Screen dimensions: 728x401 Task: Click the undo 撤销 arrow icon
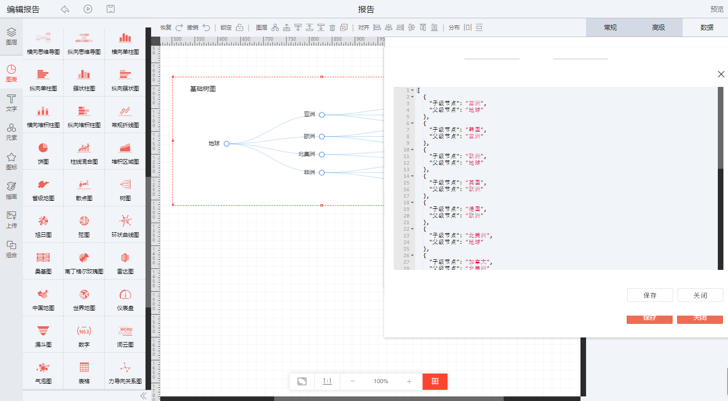pyautogui.click(x=206, y=27)
